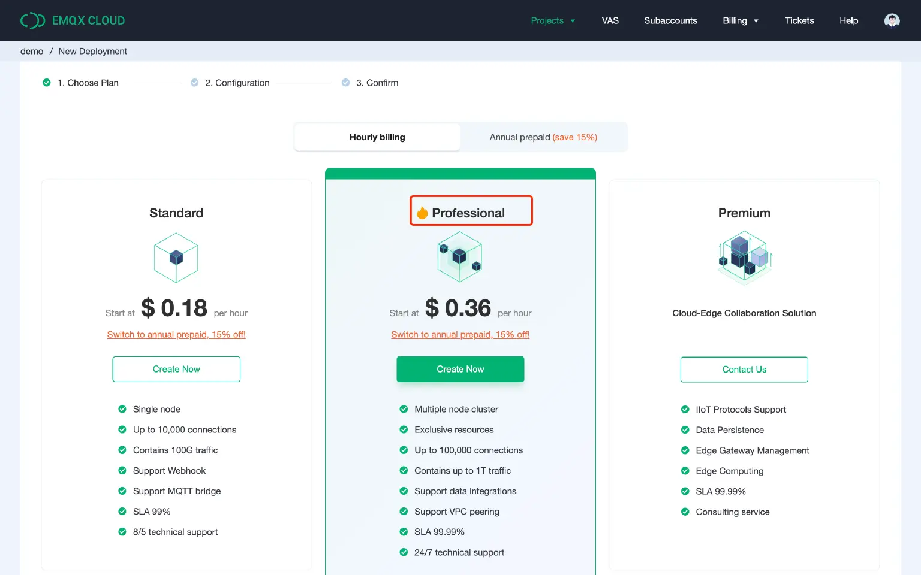Click Create Now for Standard plan
This screenshot has height=575, width=921.
coord(176,369)
